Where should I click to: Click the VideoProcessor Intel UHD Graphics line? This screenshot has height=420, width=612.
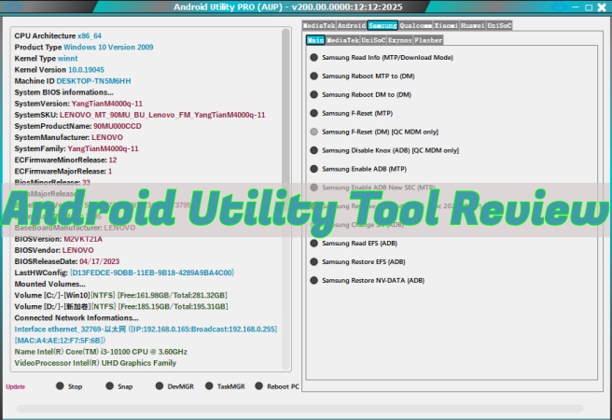tap(95, 363)
